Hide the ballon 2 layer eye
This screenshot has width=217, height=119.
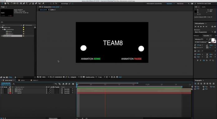[1, 89]
